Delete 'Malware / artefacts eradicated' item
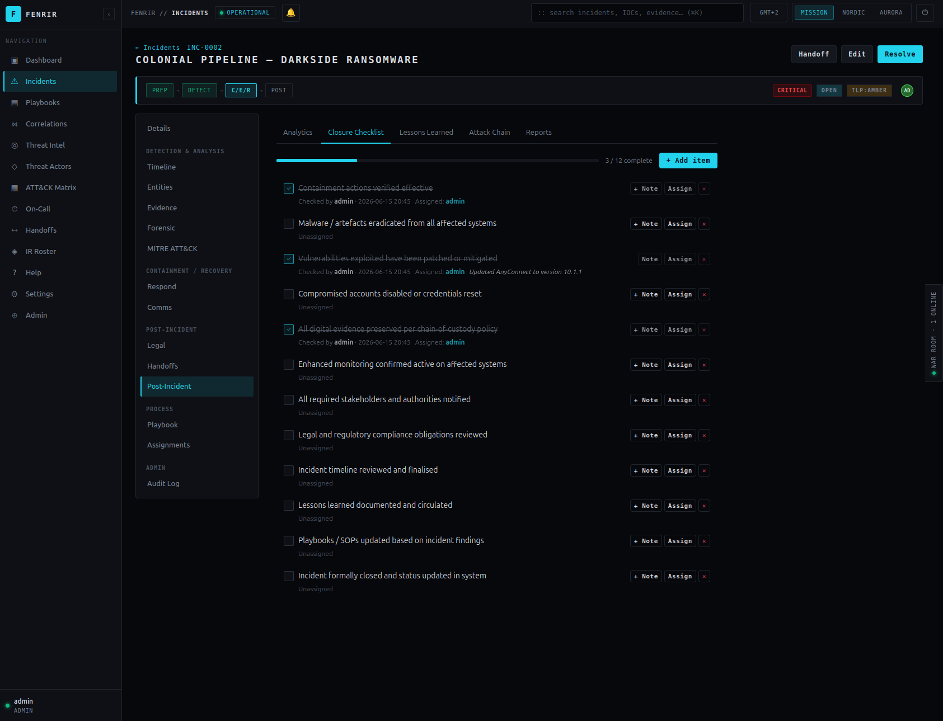This screenshot has width=943, height=721. pos(704,224)
